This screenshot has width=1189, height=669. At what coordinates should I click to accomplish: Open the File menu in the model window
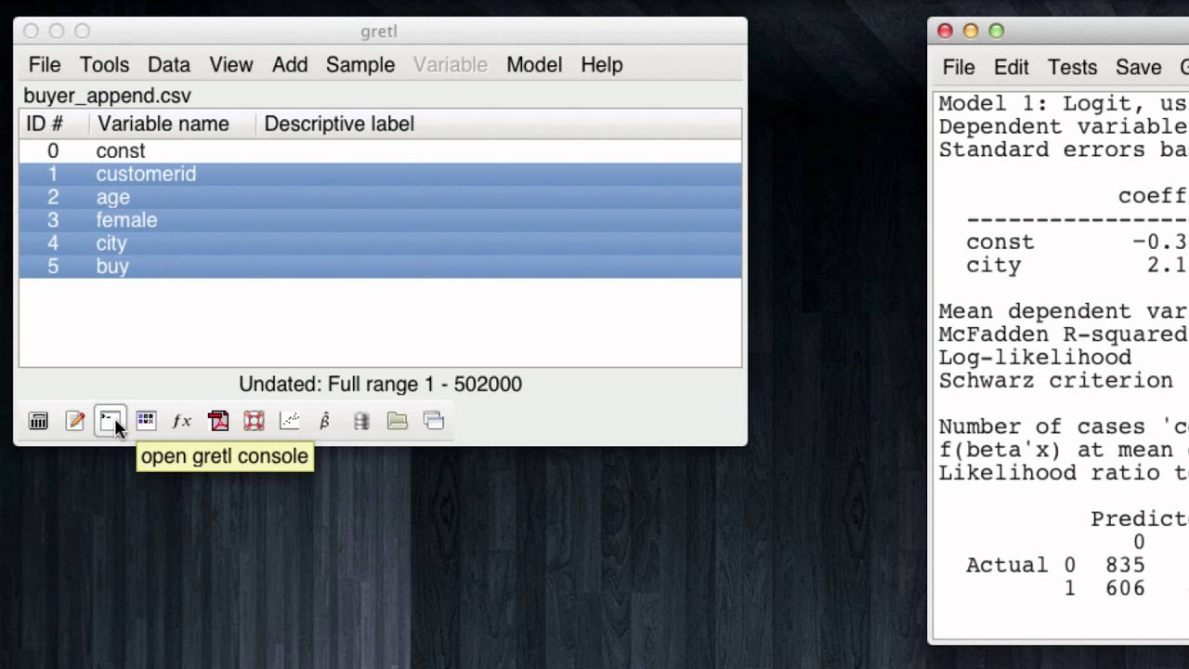[959, 68]
